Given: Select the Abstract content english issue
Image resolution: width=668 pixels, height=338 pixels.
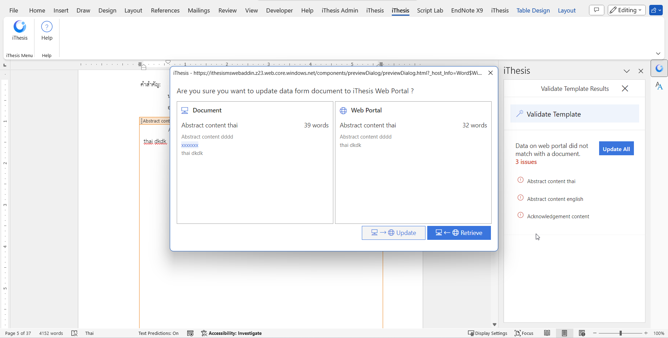Looking at the screenshot, I should tap(555, 199).
